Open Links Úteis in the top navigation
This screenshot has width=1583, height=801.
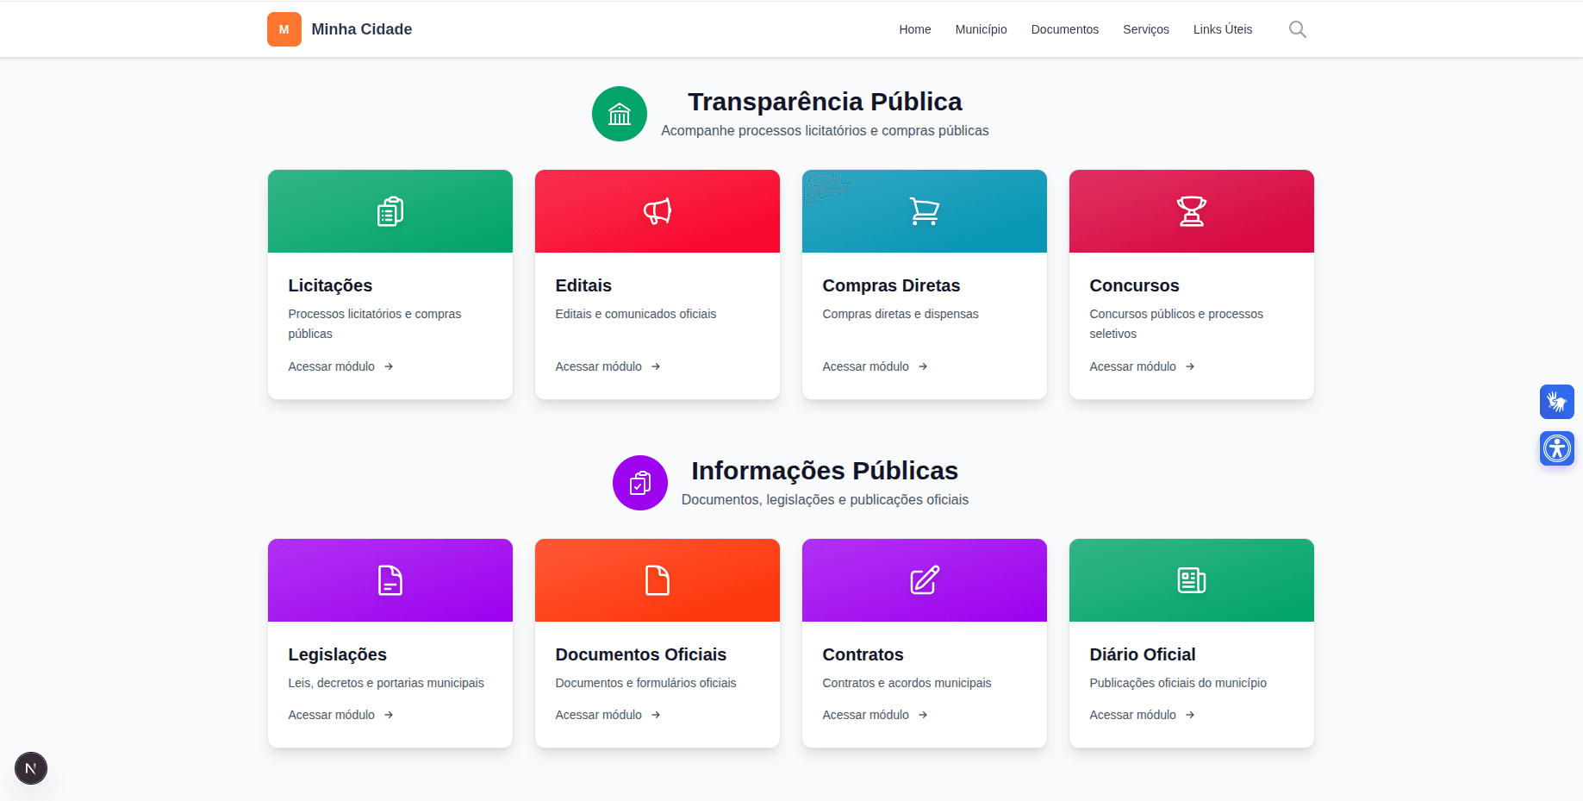click(1222, 28)
